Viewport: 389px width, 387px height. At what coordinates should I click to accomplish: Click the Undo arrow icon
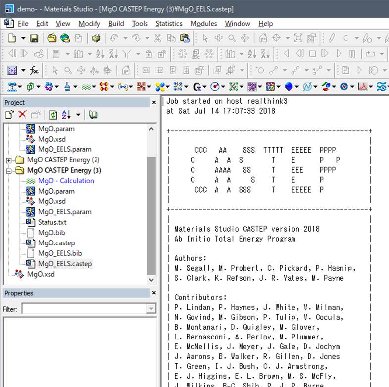point(114,38)
